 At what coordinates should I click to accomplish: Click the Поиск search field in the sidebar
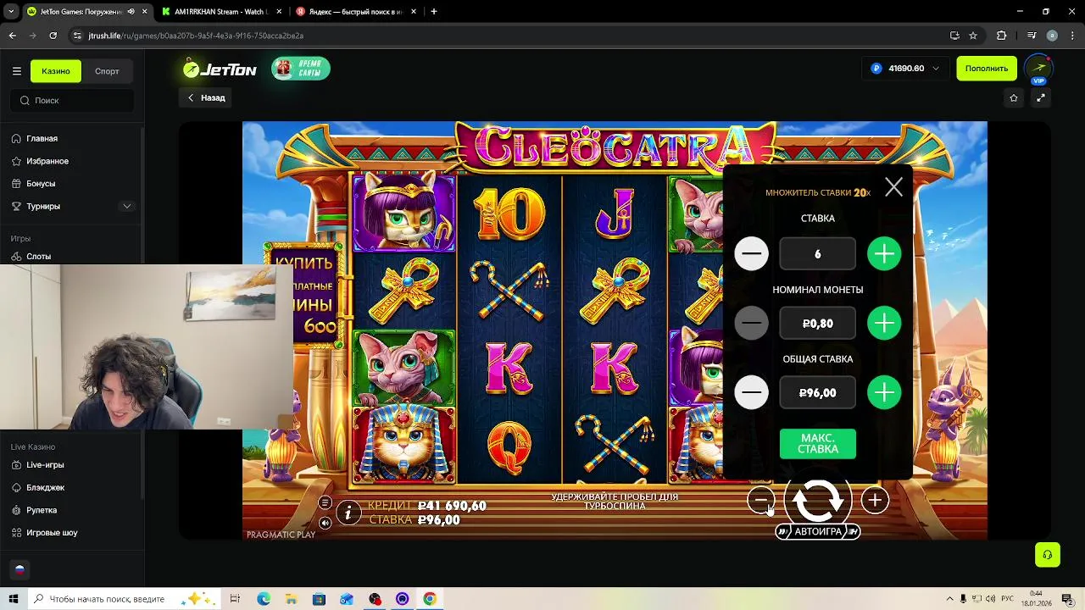tap(72, 100)
